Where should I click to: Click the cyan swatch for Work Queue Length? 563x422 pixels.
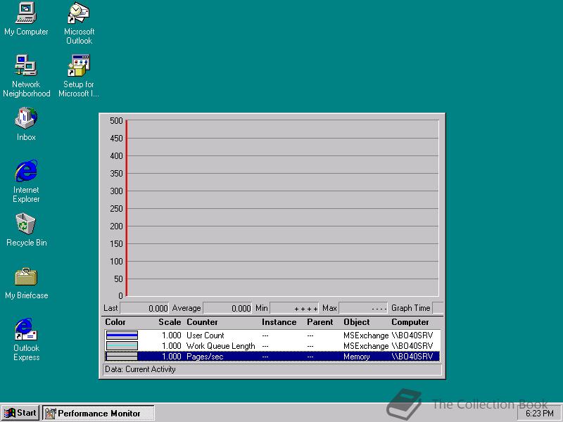point(122,346)
